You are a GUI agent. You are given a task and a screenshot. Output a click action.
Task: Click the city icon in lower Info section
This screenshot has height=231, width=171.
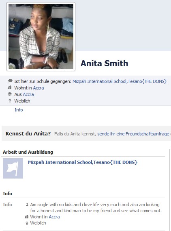(27, 217)
